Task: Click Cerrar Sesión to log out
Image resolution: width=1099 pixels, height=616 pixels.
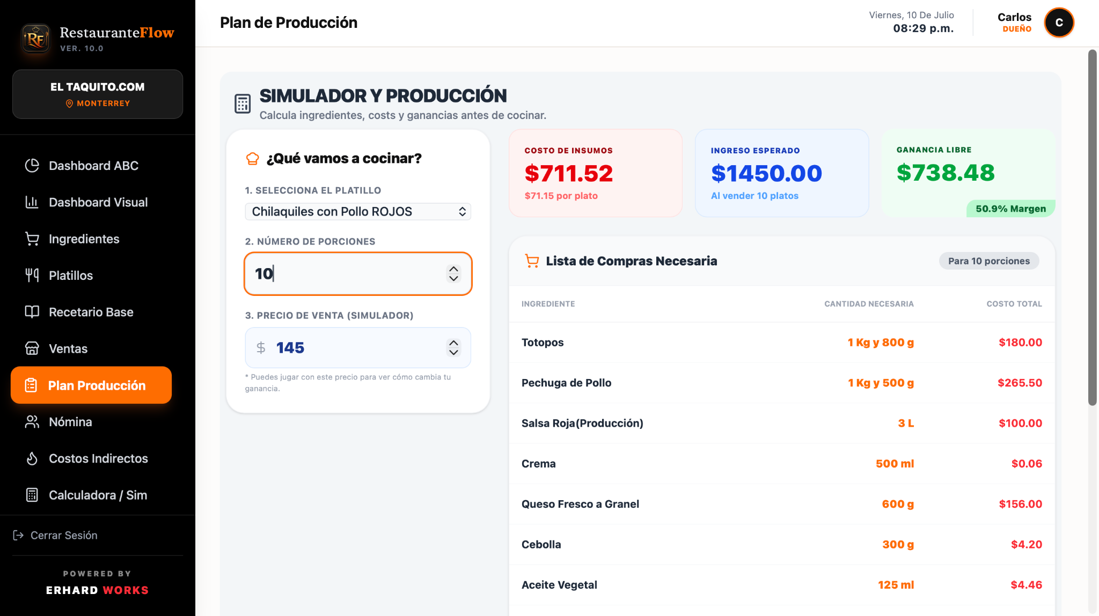Action: [55, 535]
